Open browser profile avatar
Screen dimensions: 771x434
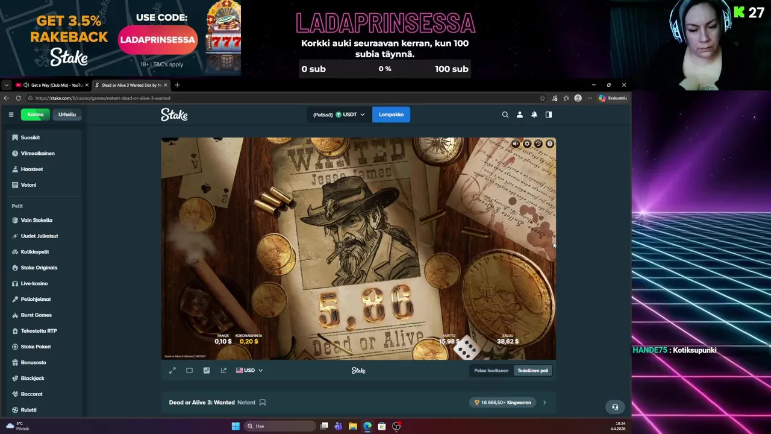578,98
